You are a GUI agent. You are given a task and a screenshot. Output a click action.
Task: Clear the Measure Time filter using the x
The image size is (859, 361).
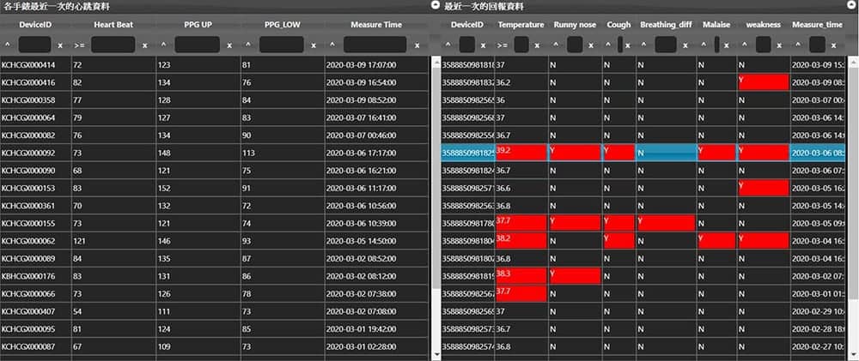417,45
